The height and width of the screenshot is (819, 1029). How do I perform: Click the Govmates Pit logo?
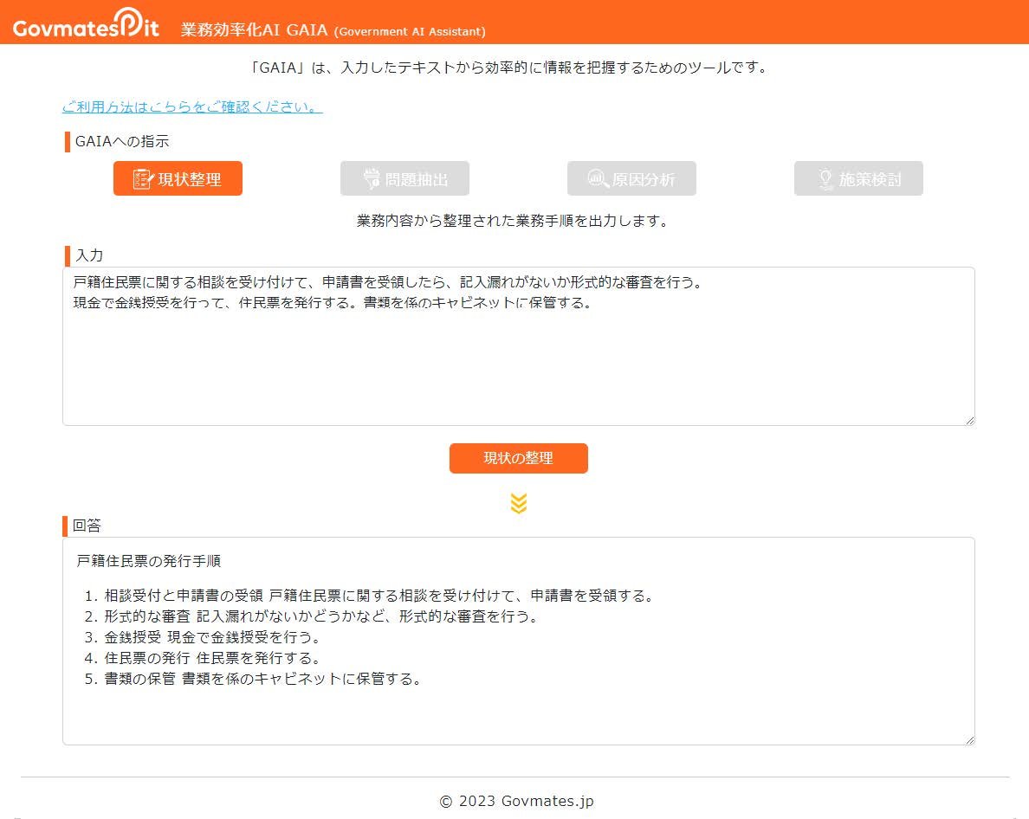click(x=86, y=23)
